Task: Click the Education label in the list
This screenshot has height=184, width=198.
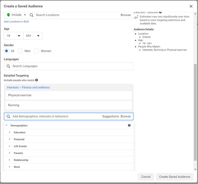Action: [20, 132]
